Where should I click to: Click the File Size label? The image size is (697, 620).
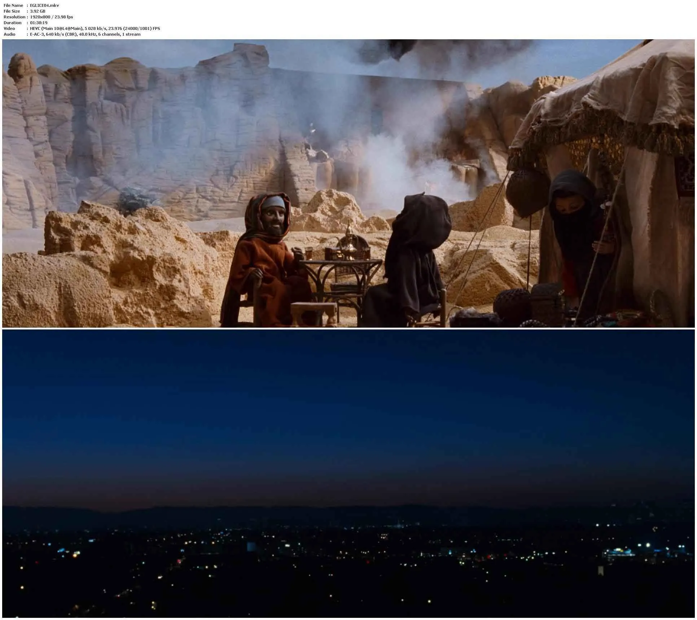(x=12, y=11)
